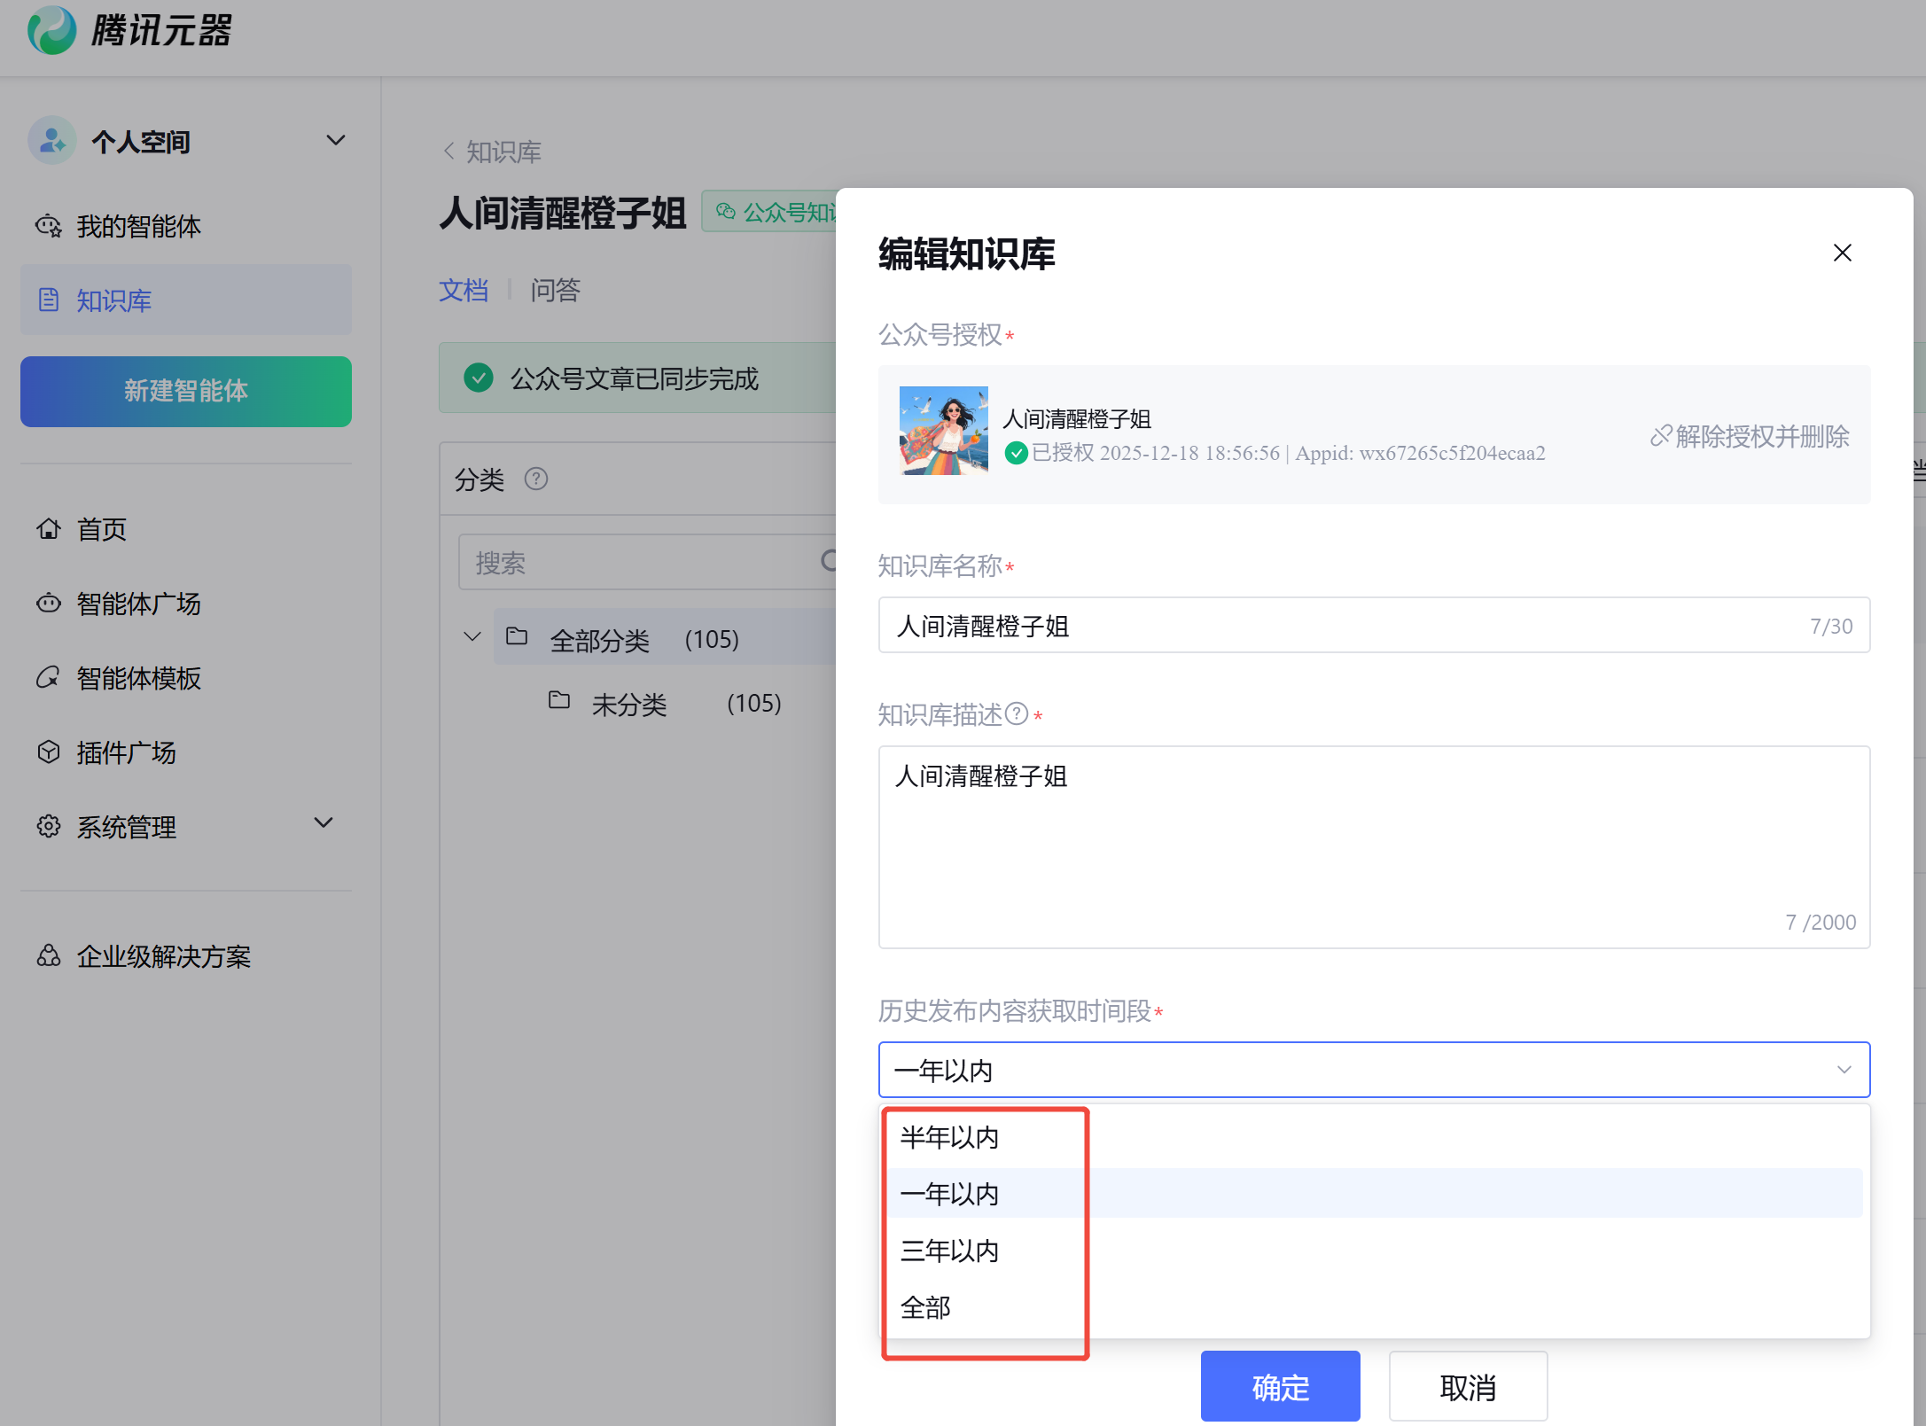The height and width of the screenshot is (1426, 1926).
Task: Click help icon beside 知识库描述 label
Action: [x=1017, y=713]
